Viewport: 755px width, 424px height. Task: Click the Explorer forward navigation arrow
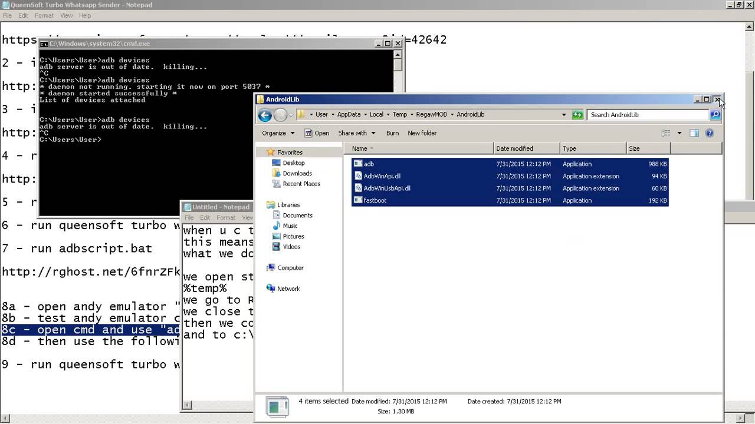point(280,115)
